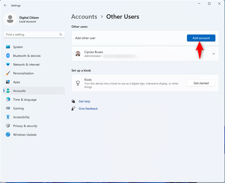The width and height of the screenshot is (225, 183).
Task: Open Apps using its sidebar icon
Action: (x=8, y=82)
